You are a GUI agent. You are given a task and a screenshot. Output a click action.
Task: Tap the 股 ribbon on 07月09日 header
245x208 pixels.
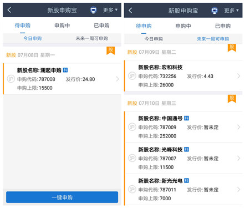232,48
